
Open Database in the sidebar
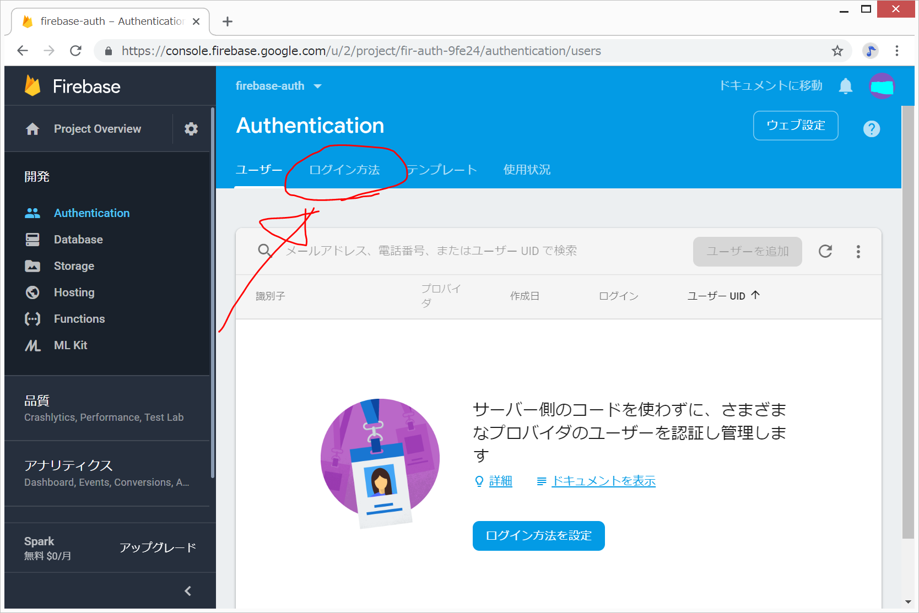[78, 240]
